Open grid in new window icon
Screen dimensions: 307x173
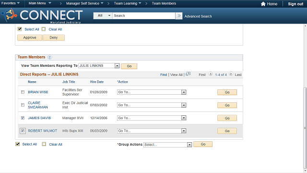point(188,74)
